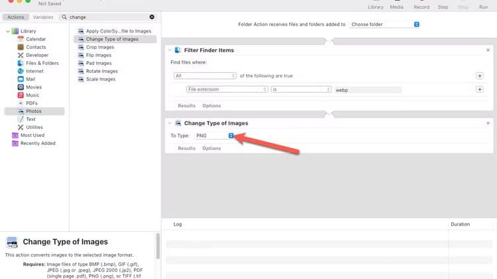Viewport: 497px width, 279px height.
Task: Open the Text category icon
Action: click(21, 119)
